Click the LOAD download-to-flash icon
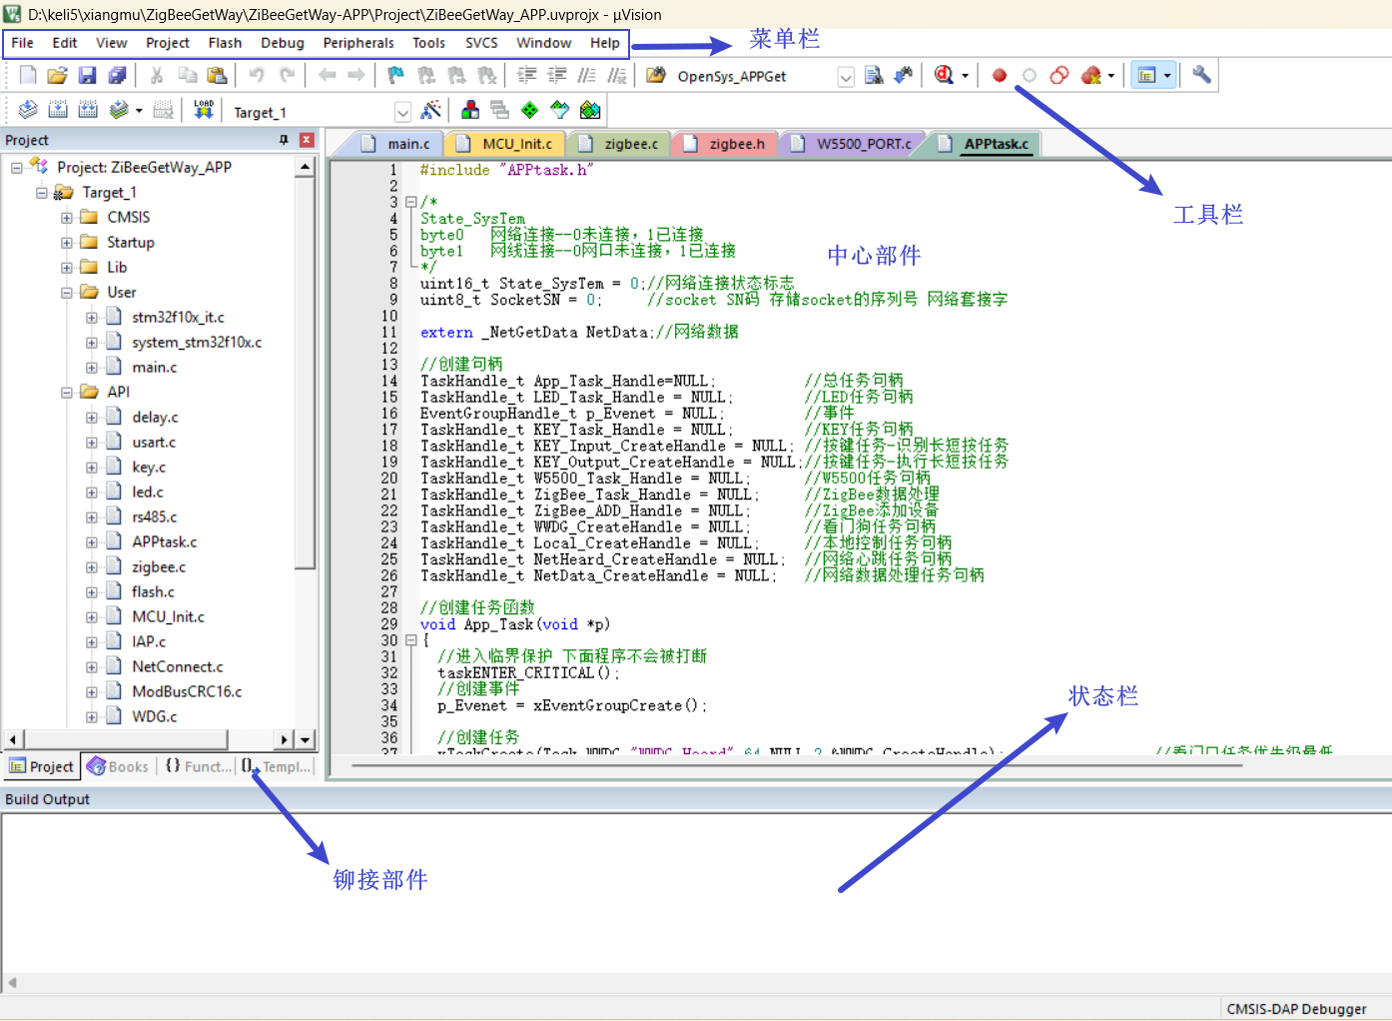The width and height of the screenshot is (1392, 1021). (x=204, y=110)
